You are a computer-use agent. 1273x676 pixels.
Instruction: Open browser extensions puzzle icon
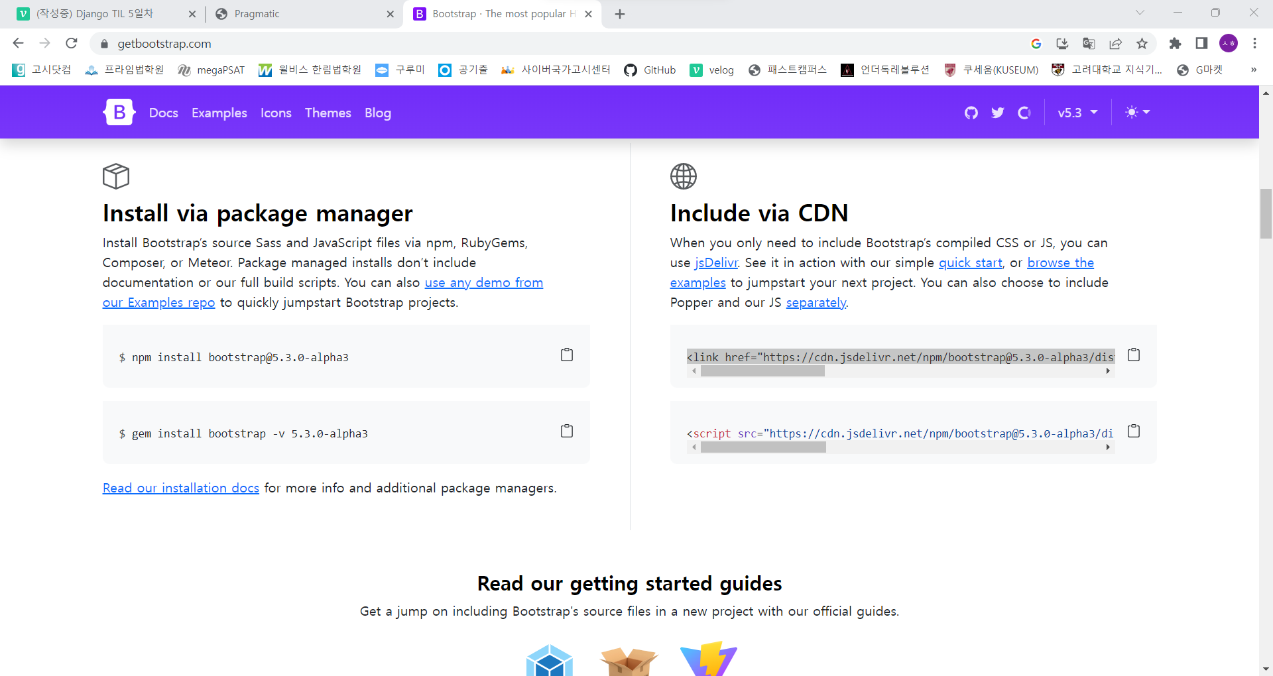pyautogui.click(x=1175, y=43)
